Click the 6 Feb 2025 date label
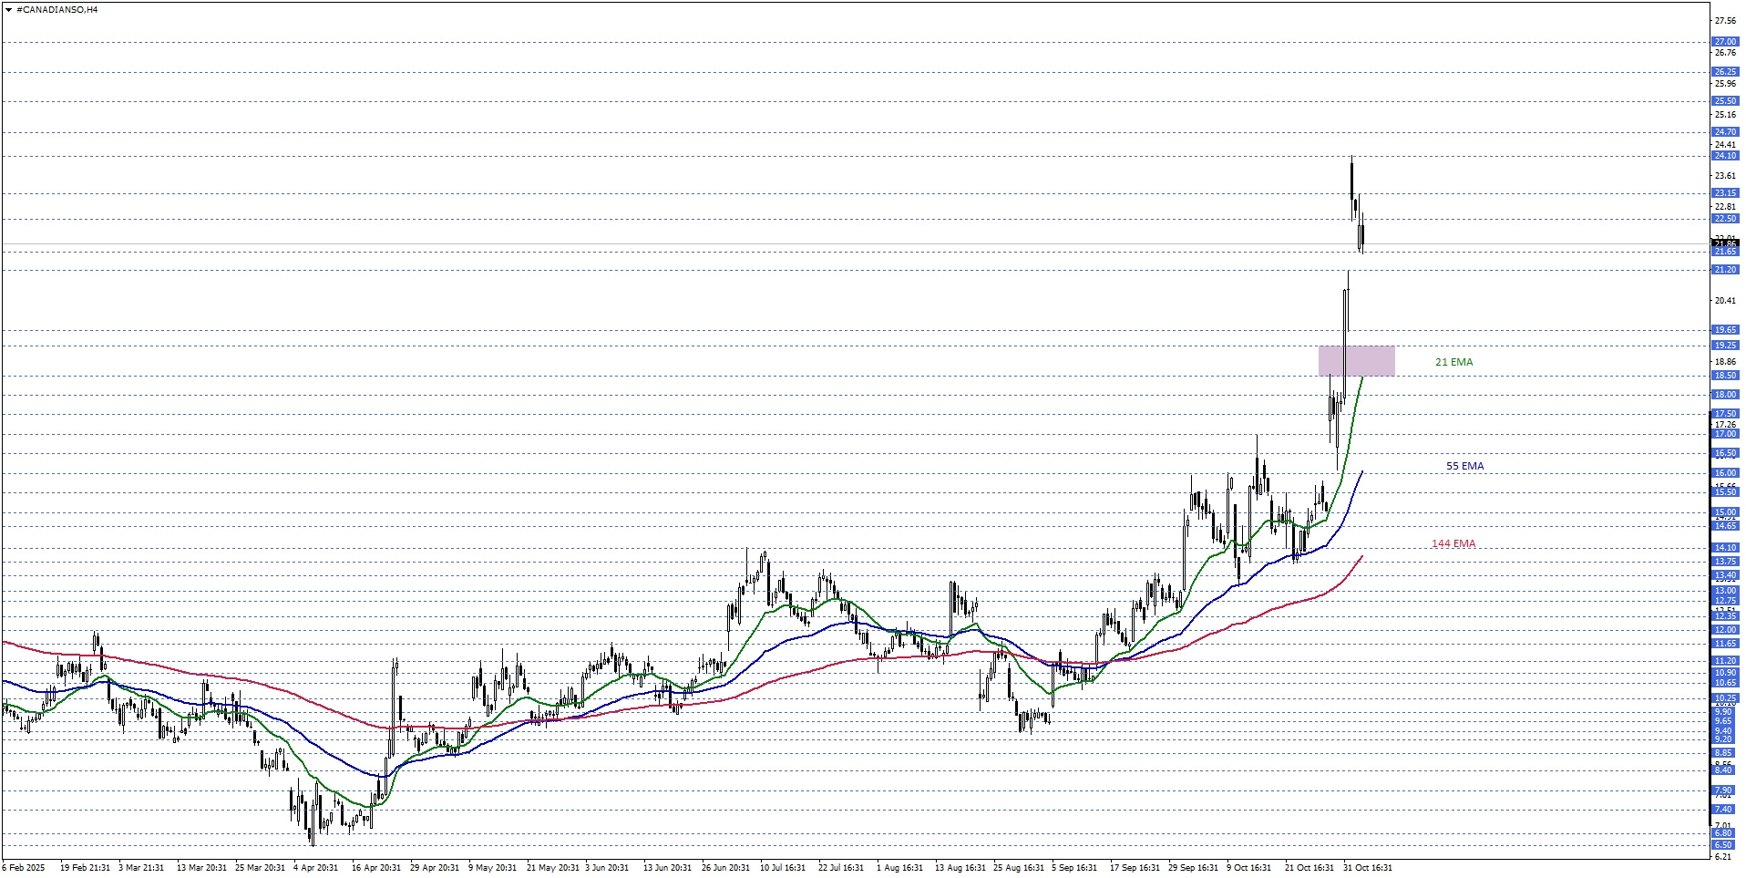This screenshot has width=1746, height=878. 24,867
